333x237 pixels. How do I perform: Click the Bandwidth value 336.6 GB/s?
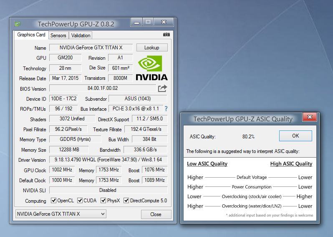[146, 150]
